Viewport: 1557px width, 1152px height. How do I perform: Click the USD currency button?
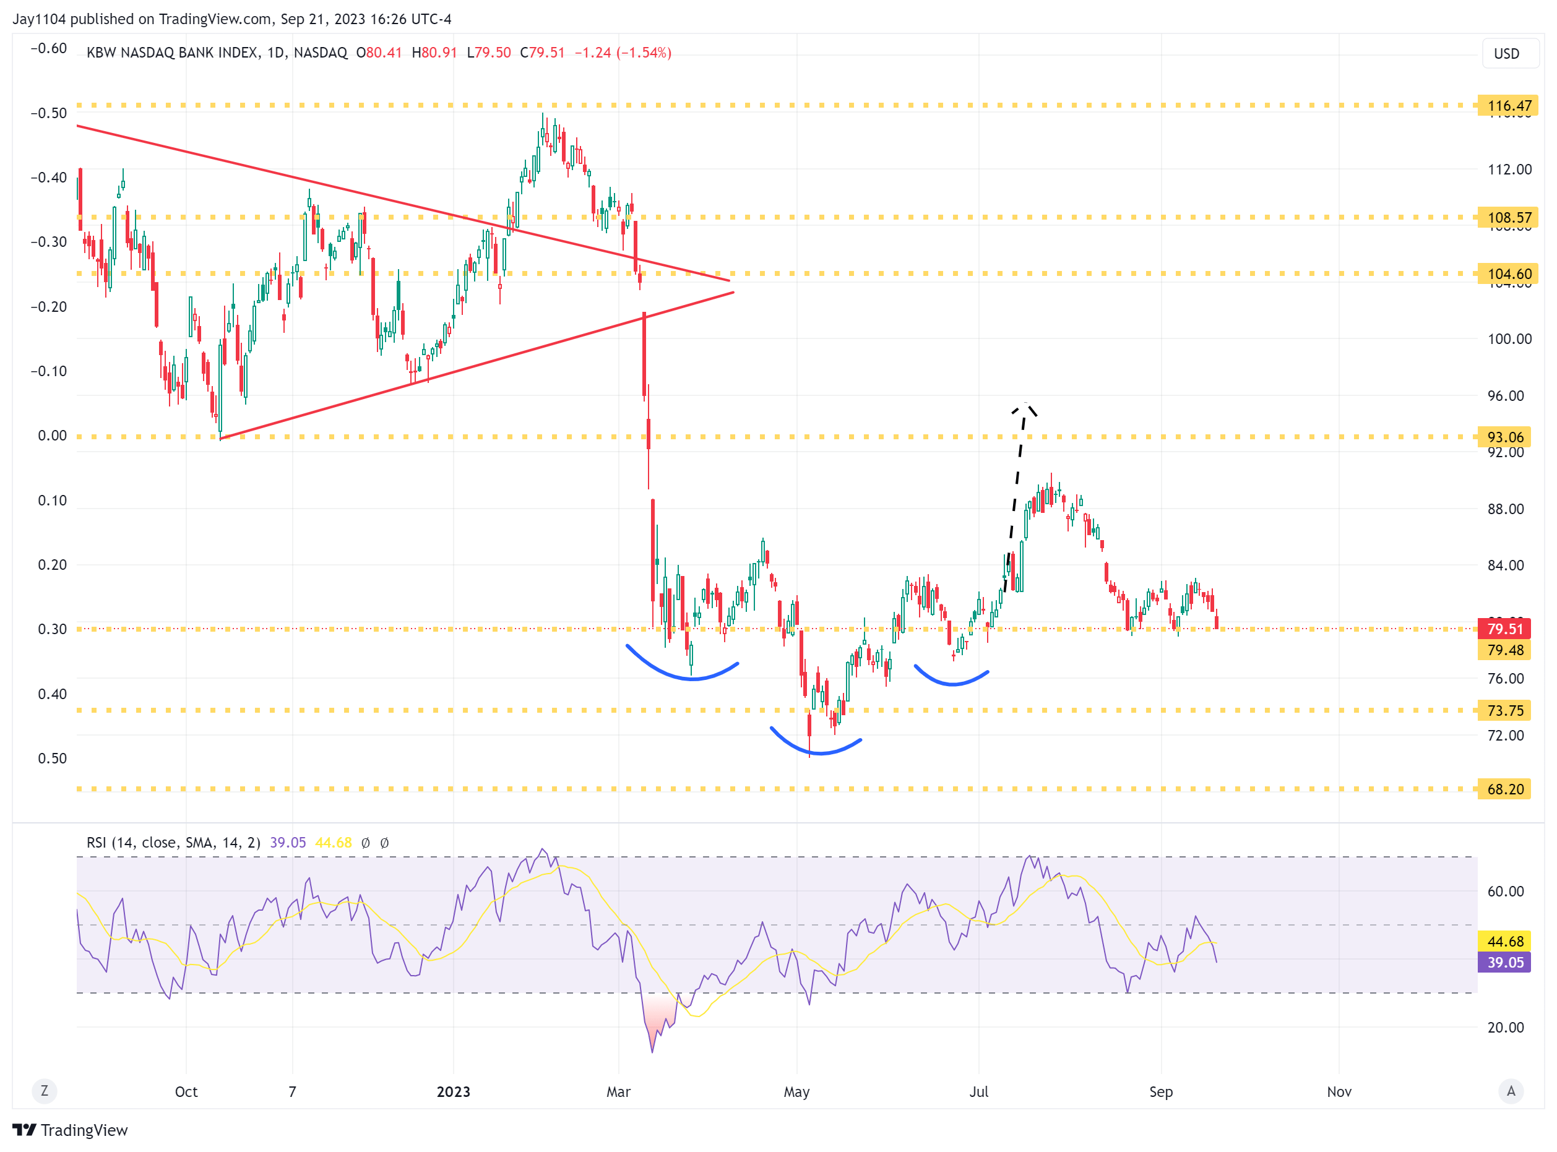click(x=1509, y=54)
